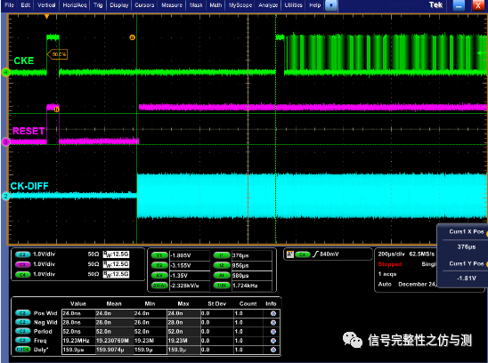The height and width of the screenshot is (363, 488).
Task: Click the 1/Δt cursor readout badge
Action: click(x=222, y=286)
